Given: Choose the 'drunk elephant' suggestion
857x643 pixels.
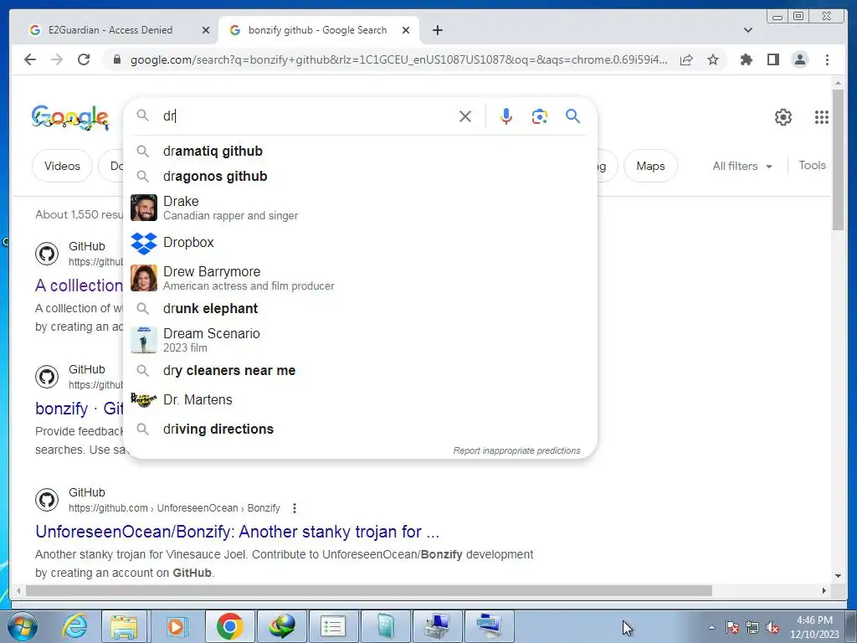Looking at the screenshot, I should pyautogui.click(x=360, y=308).
